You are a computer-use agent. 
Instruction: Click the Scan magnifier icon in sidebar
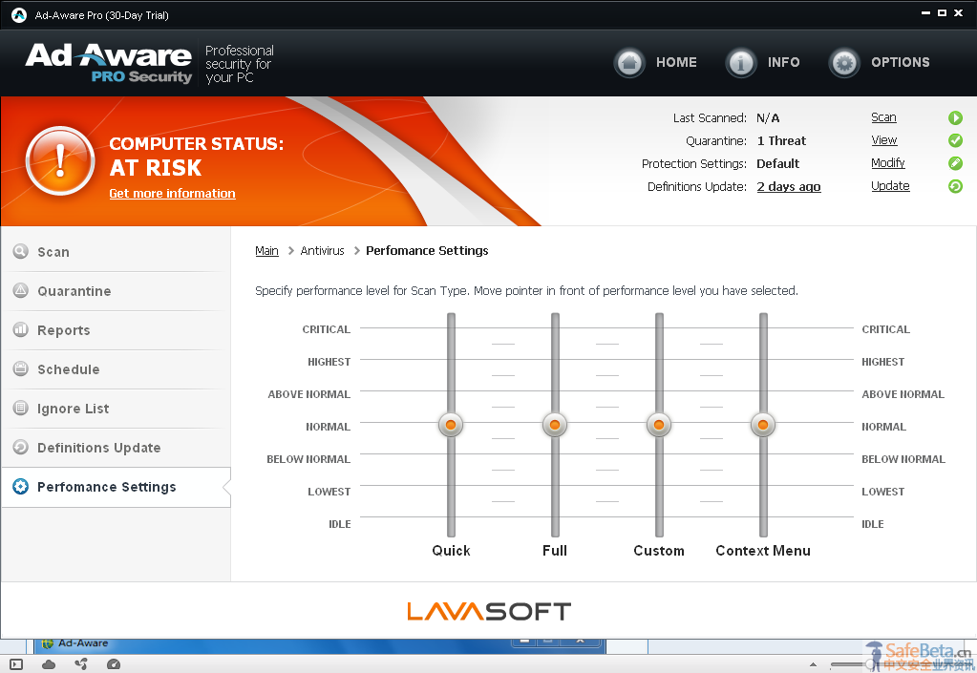coord(21,251)
